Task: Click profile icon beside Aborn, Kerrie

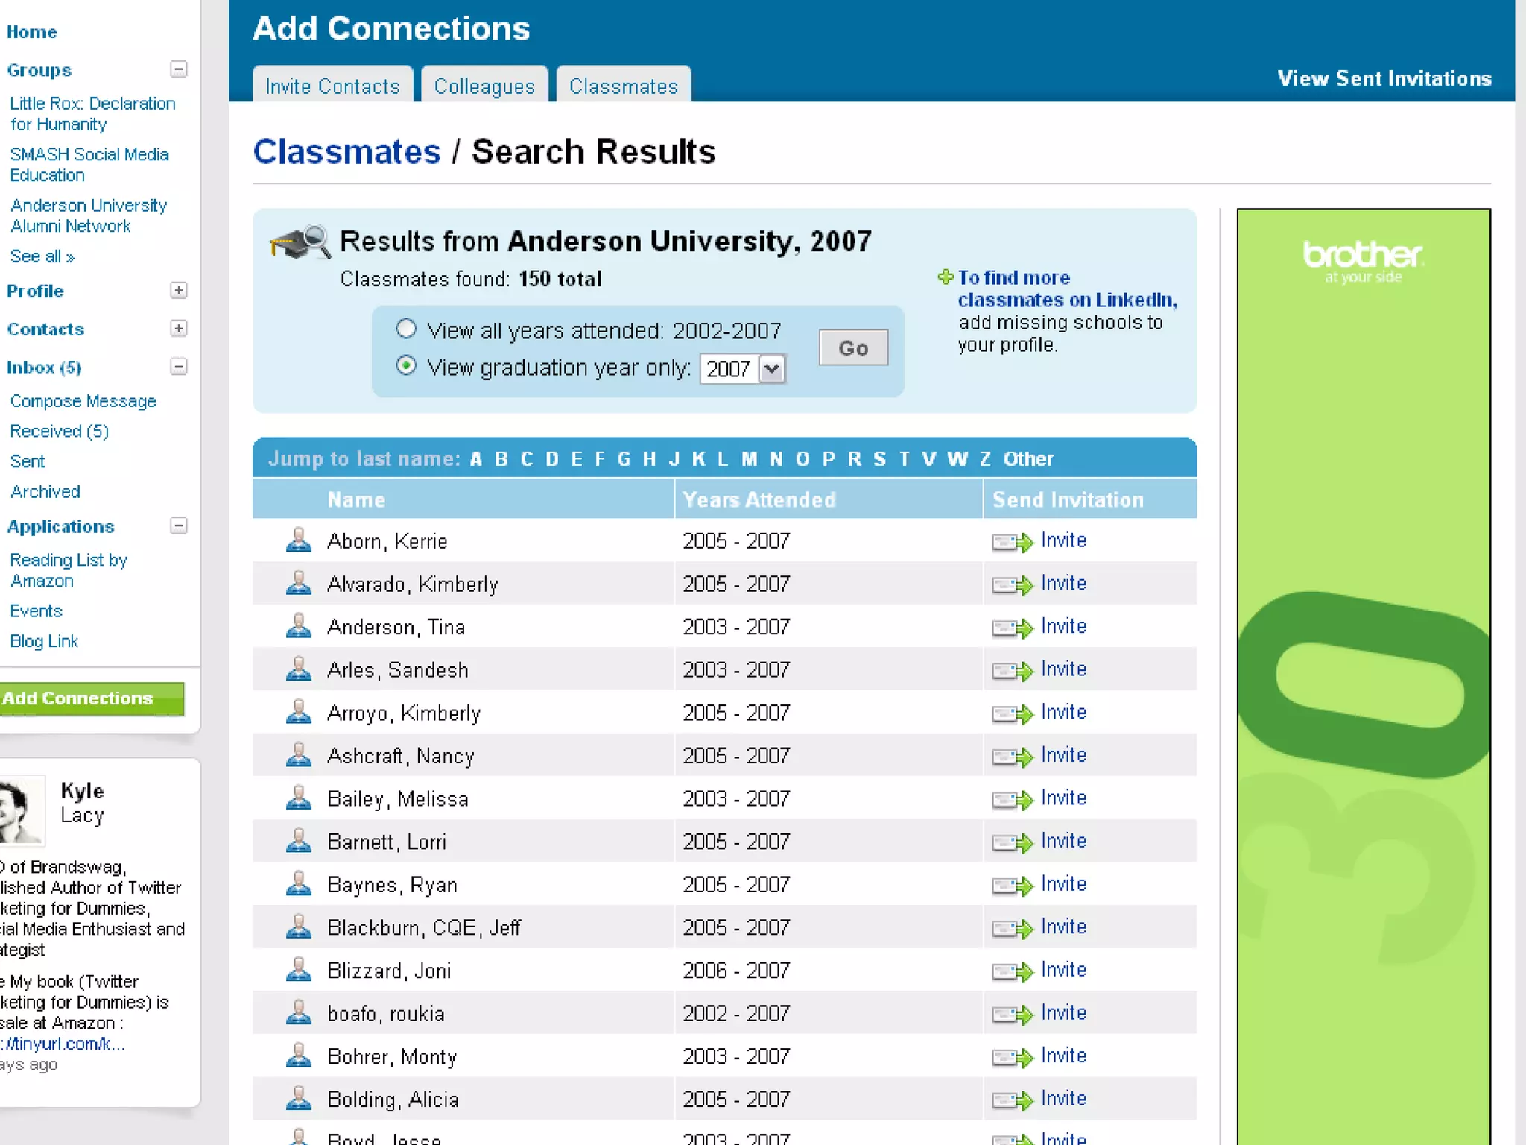Action: (x=299, y=540)
